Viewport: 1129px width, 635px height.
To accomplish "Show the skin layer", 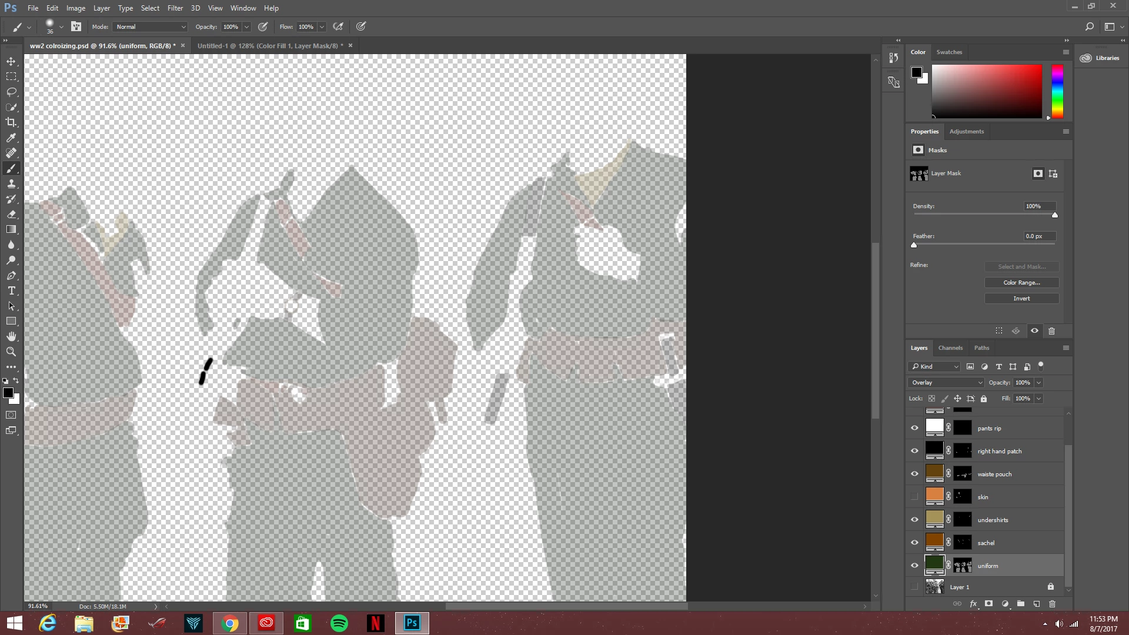I will (914, 497).
